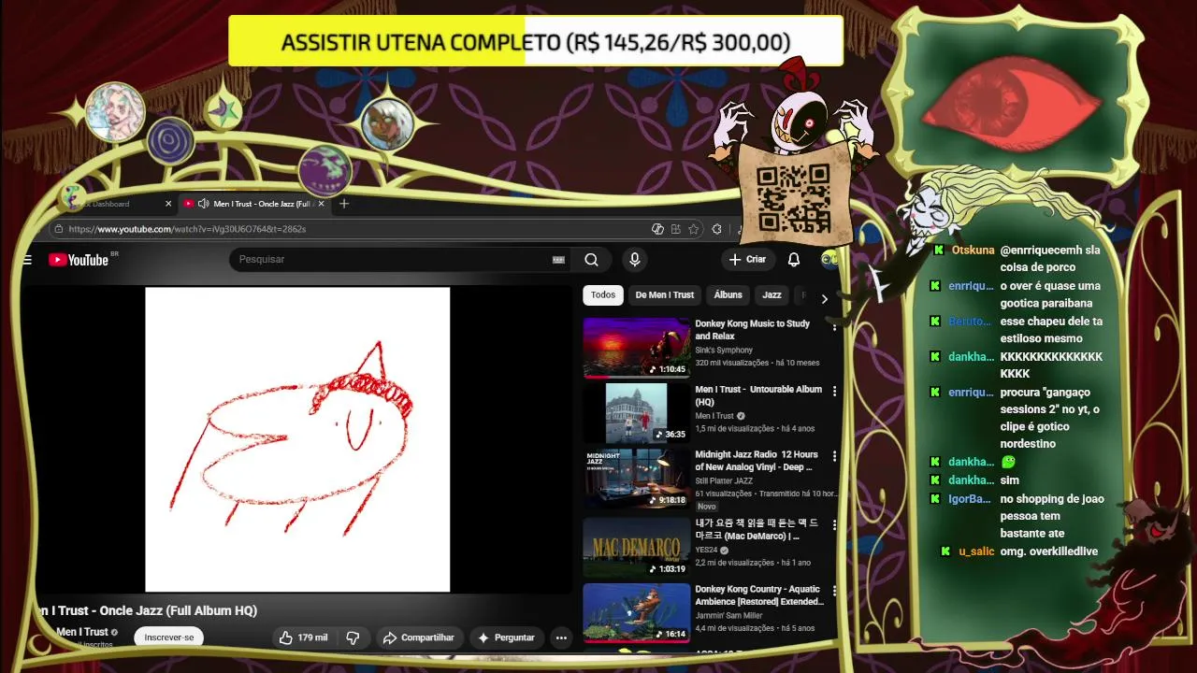The height and width of the screenshot is (673, 1197).
Task: Open the account avatar menu in YouTube header
Action: coord(829,260)
